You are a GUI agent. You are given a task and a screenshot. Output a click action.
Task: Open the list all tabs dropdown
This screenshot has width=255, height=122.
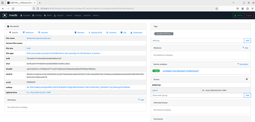point(233,3)
